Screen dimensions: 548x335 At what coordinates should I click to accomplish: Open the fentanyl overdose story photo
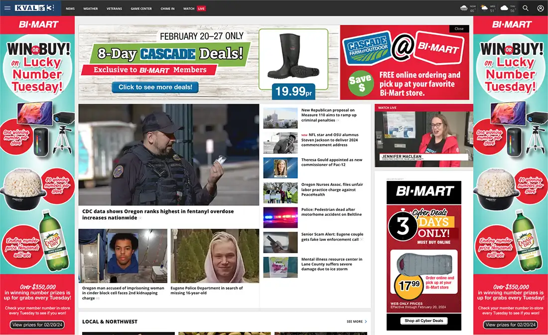pos(169,155)
